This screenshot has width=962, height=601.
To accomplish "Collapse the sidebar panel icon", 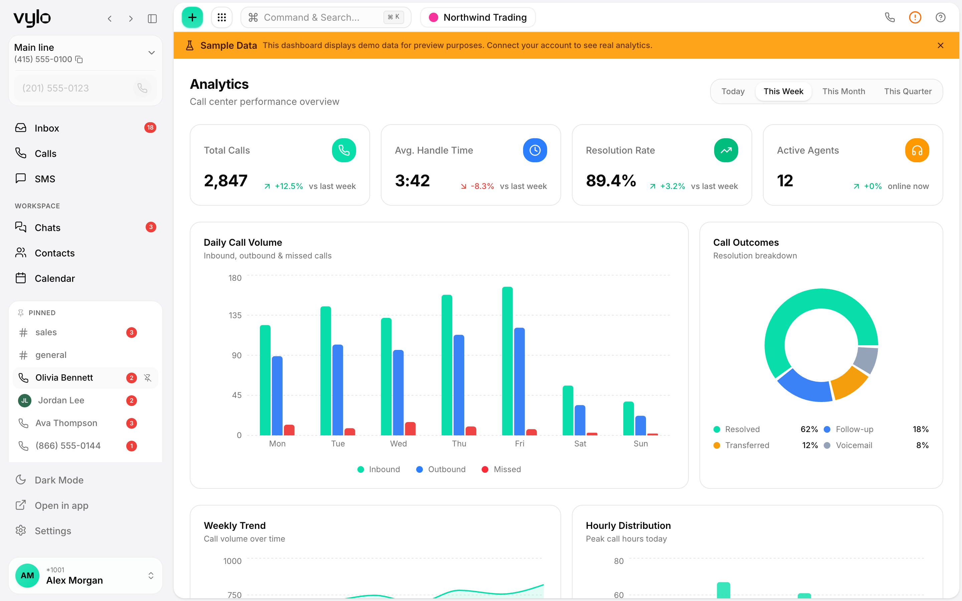I will 152,19.
